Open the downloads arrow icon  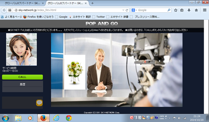(189, 10)
